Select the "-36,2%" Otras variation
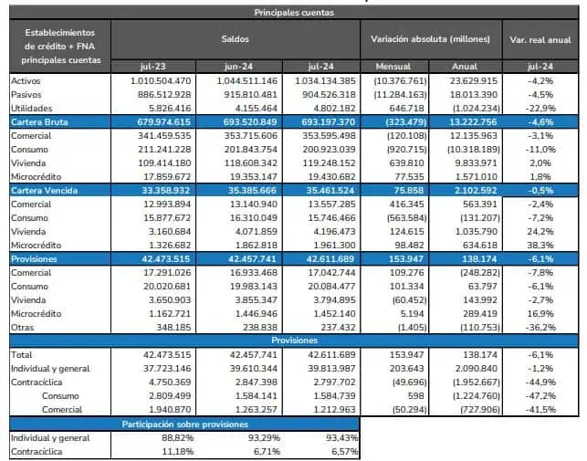The image size is (587, 461). [x=540, y=328]
